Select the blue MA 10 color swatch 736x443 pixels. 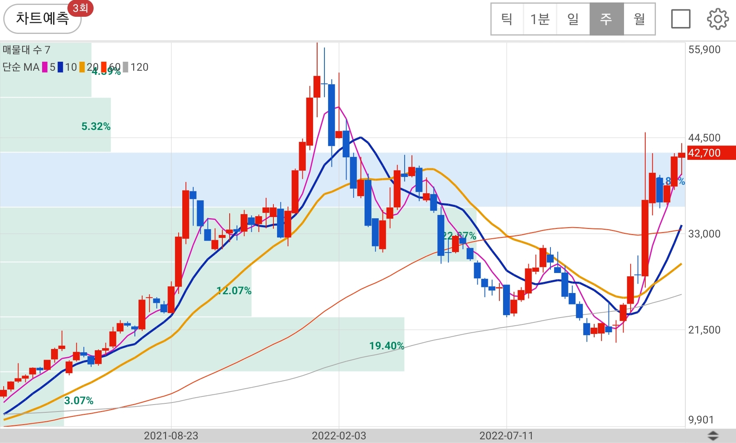pyautogui.click(x=60, y=67)
